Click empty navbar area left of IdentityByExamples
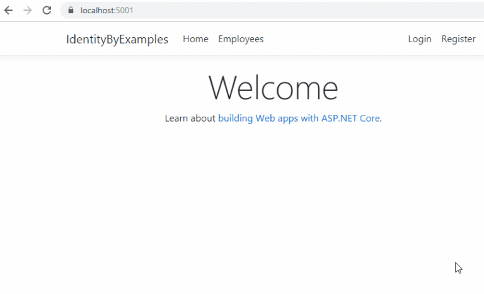Image resolution: width=484 pixels, height=294 pixels. coord(32,39)
